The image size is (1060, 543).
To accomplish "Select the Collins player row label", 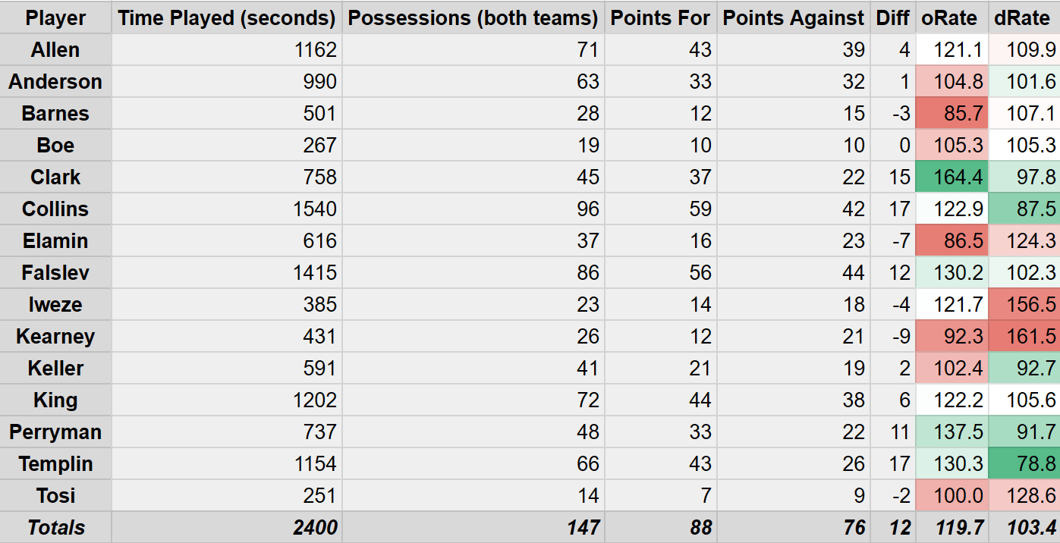I will pos(55,209).
